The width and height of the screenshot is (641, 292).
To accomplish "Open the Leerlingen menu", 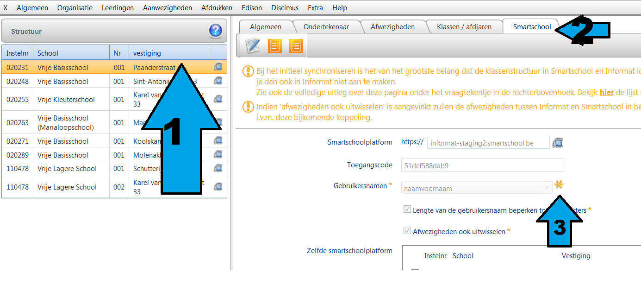I will pyautogui.click(x=118, y=8).
